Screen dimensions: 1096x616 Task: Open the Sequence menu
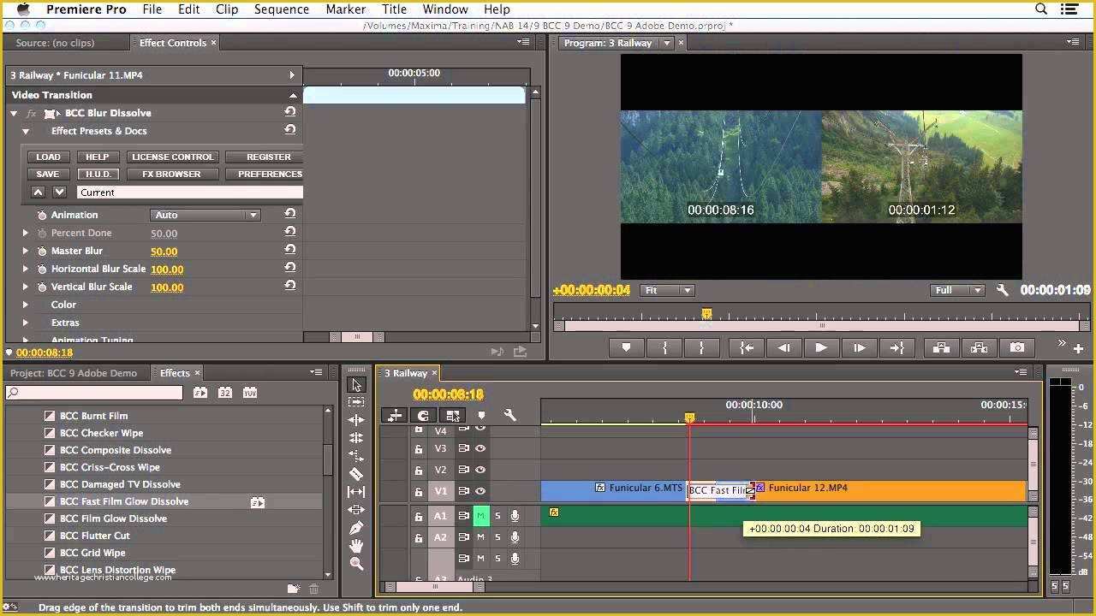pyautogui.click(x=281, y=9)
